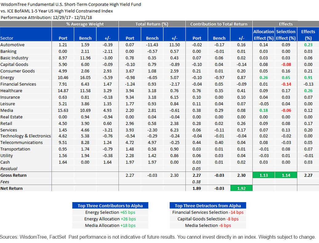This screenshot has width=319, height=243.
Task: Click Insurance portfolio return 9.34
Action: pyautogui.click(x=130, y=97)
